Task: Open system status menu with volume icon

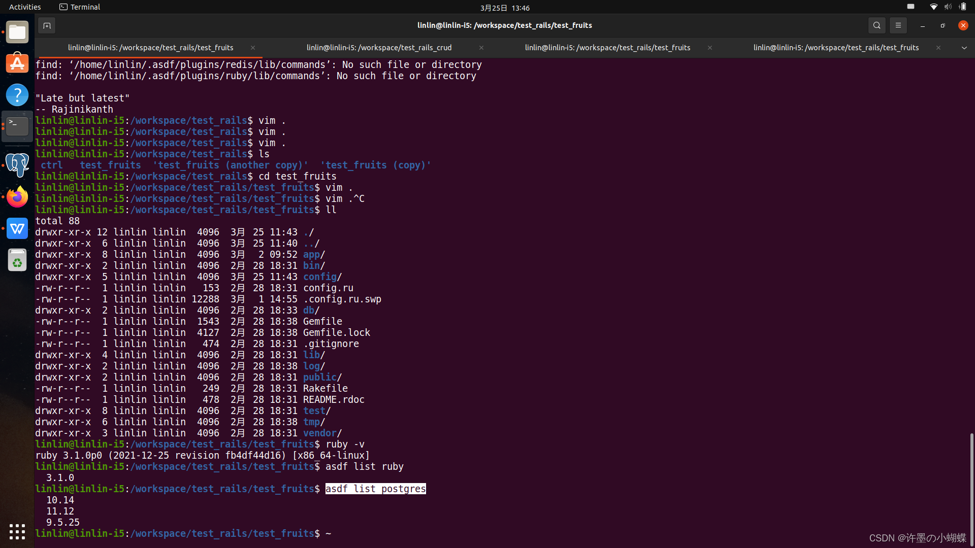Action: [x=948, y=7]
